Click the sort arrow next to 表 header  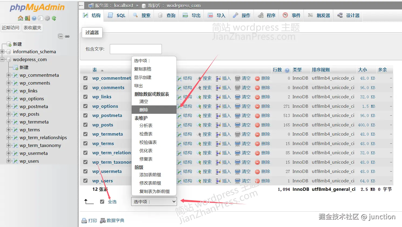point(102,71)
